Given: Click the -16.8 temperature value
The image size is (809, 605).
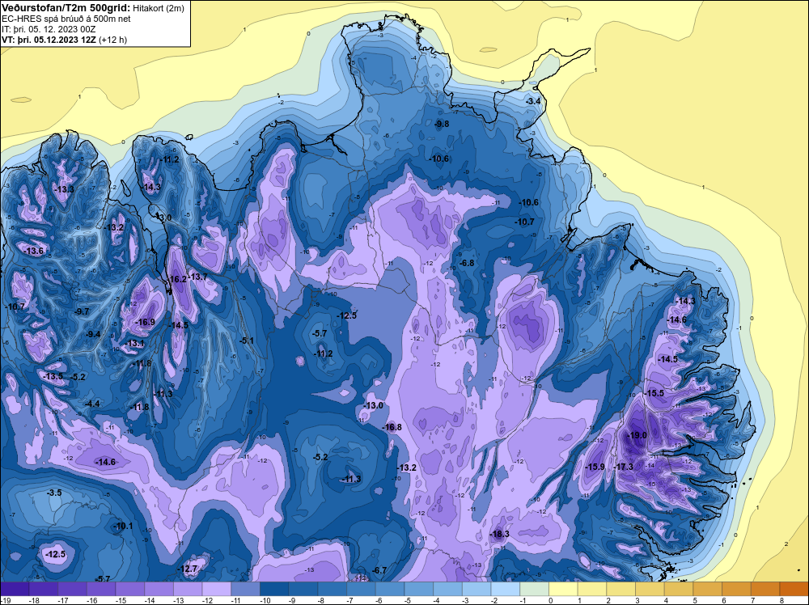Looking at the screenshot, I should tap(392, 427).
